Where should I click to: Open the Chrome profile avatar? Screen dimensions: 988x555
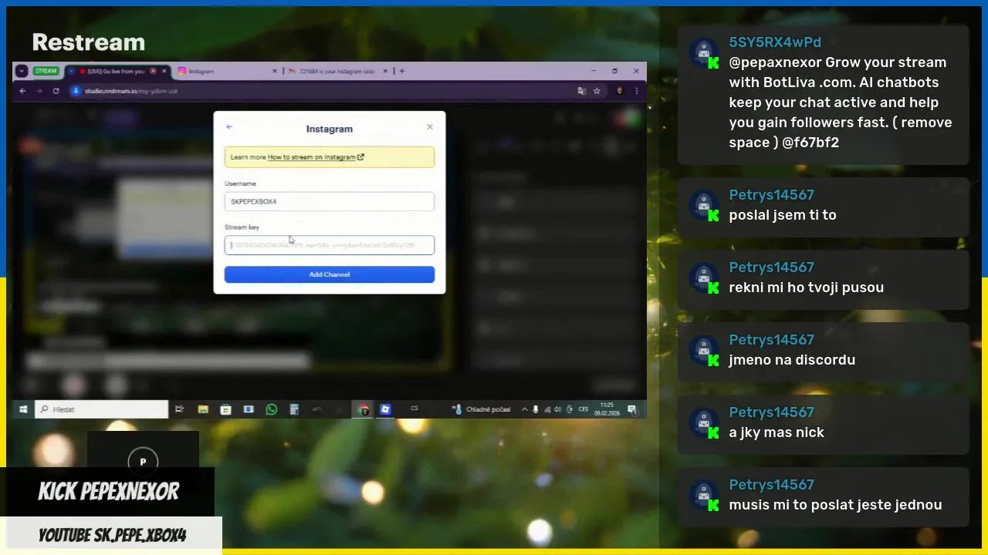tap(620, 91)
